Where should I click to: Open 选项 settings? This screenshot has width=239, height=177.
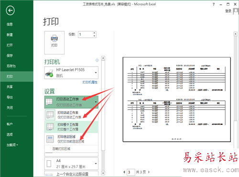click(x=10, y=134)
